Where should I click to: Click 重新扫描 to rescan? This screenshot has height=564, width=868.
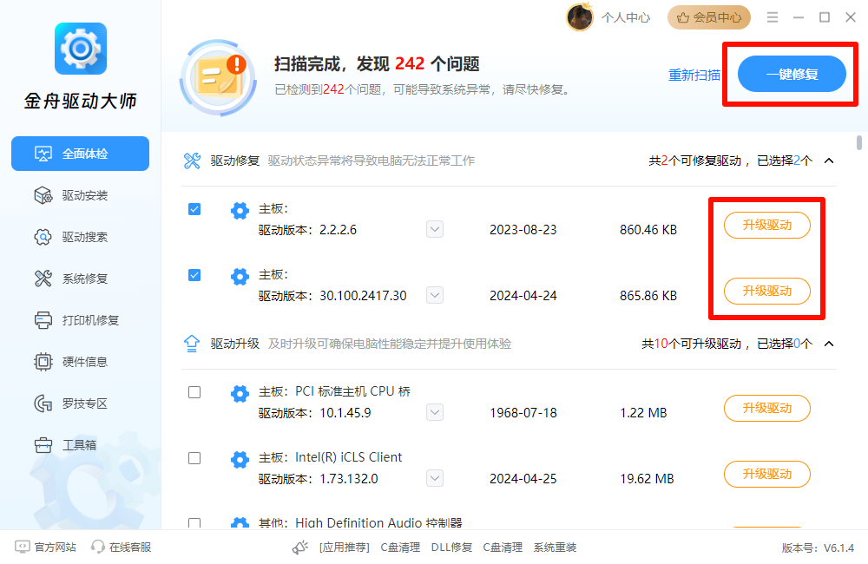(x=694, y=75)
